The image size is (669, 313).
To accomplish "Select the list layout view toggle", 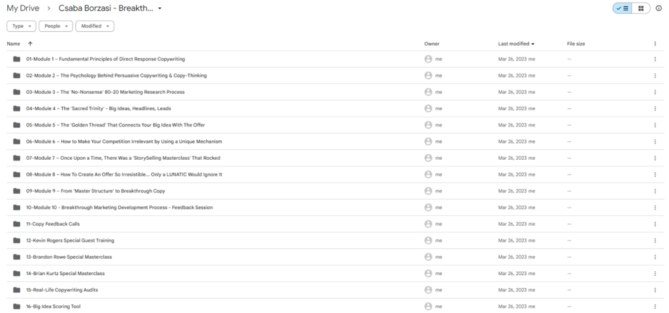I will (623, 8).
